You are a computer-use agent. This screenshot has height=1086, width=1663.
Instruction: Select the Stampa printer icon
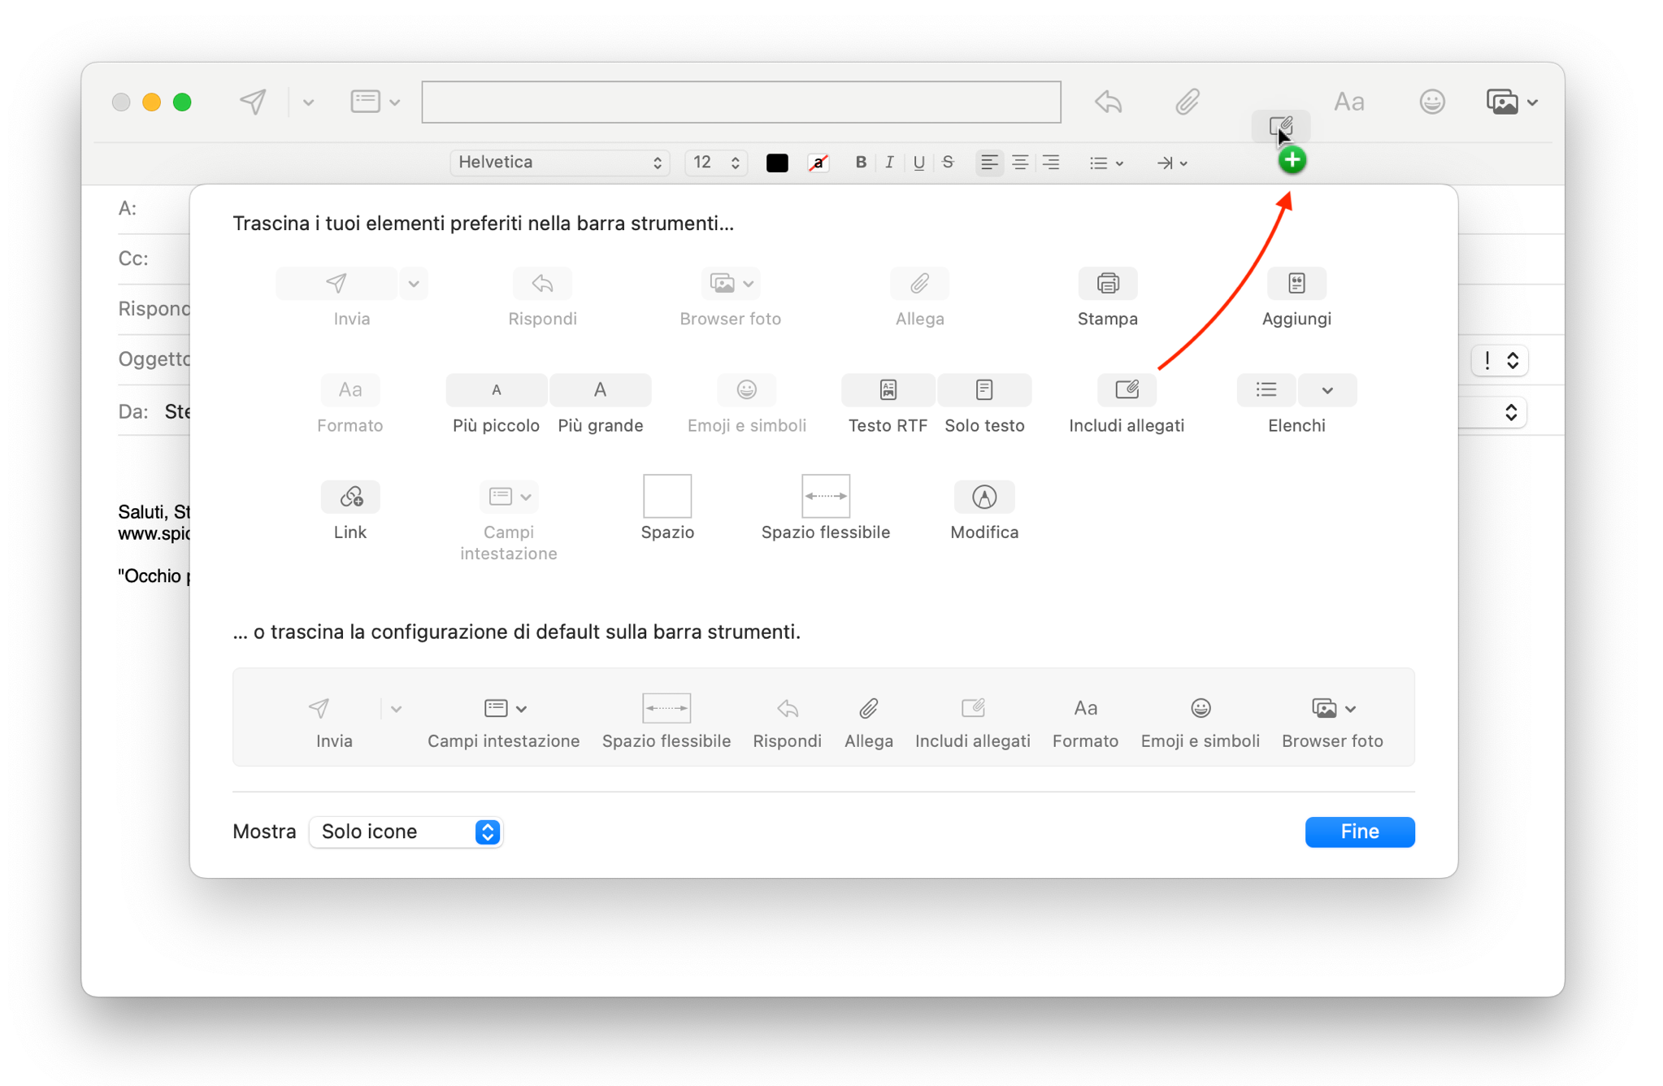(x=1107, y=283)
